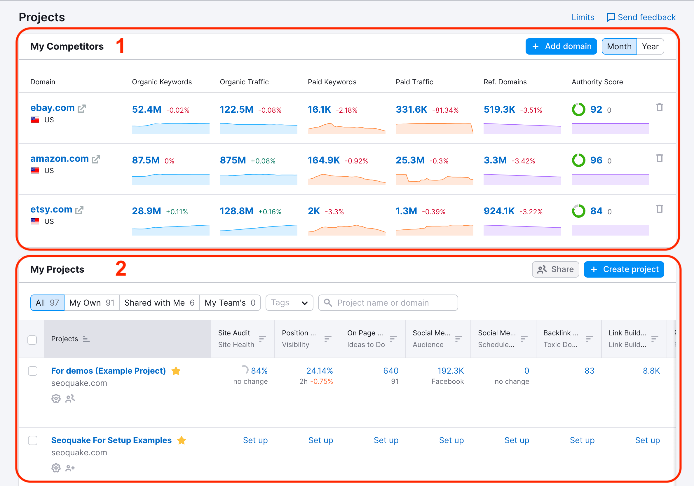694x486 pixels.
Task: Open the Limits link
Action: (583, 18)
